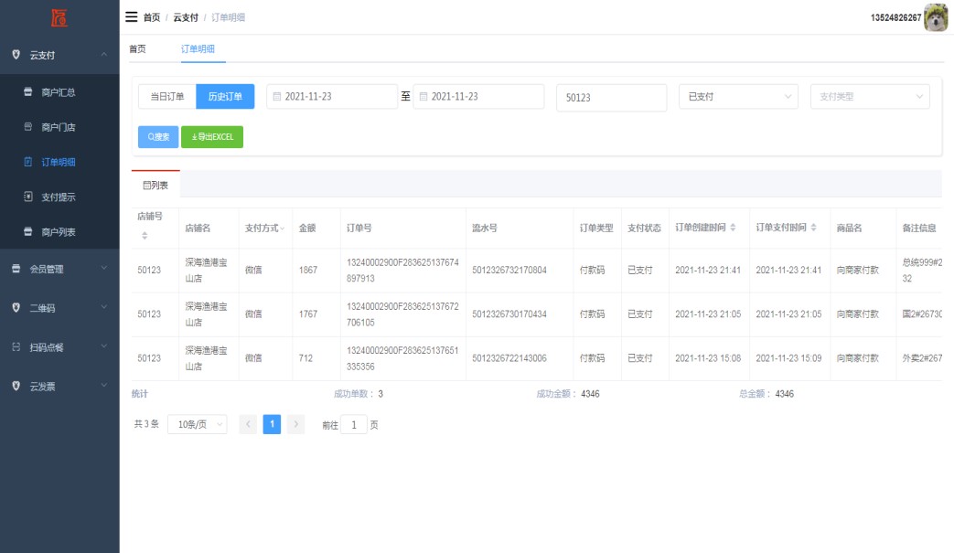954x553 pixels.
Task: Select the 列表 tab
Action: pos(155,185)
